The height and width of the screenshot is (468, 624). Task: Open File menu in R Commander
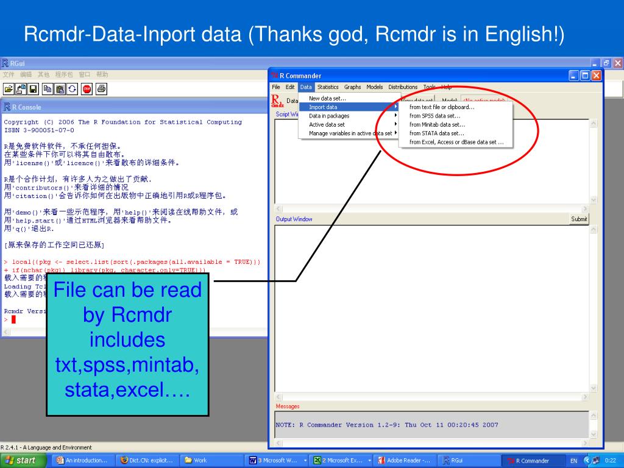pos(276,87)
